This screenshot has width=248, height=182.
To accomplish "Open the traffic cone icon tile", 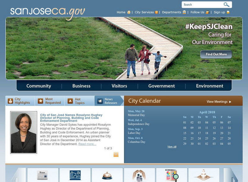I will pos(204,175).
